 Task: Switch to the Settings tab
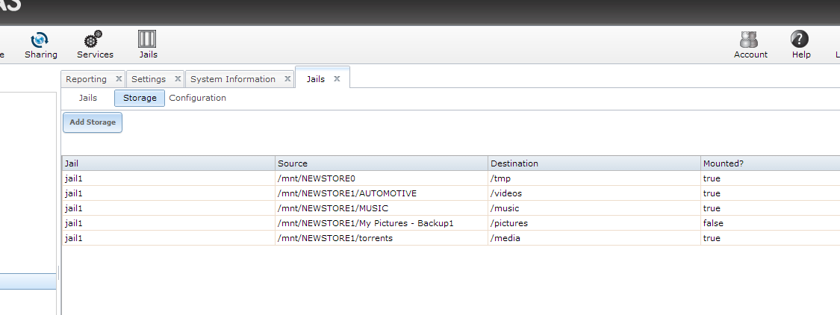[149, 79]
